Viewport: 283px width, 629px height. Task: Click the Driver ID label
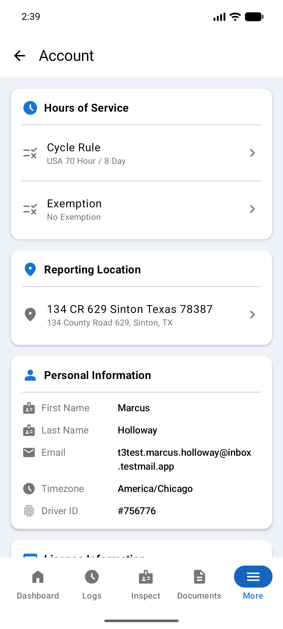[60, 511]
